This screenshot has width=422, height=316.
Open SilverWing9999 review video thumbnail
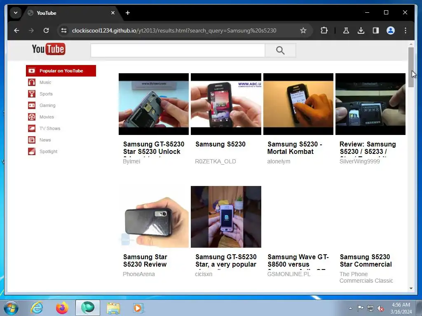[x=370, y=104]
